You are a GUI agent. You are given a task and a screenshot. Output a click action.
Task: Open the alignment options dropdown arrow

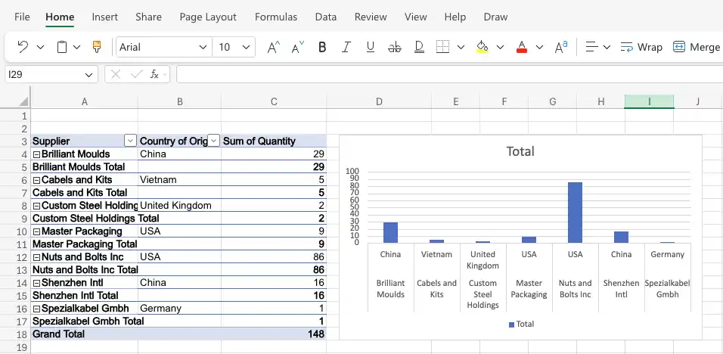(607, 47)
